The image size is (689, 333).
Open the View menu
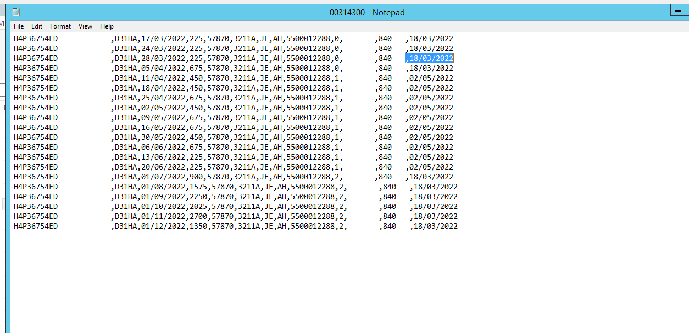pyautogui.click(x=85, y=26)
